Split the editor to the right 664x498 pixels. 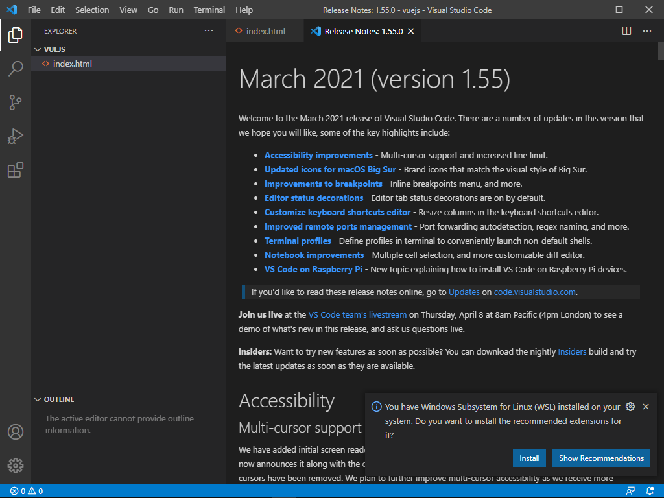pyautogui.click(x=627, y=31)
